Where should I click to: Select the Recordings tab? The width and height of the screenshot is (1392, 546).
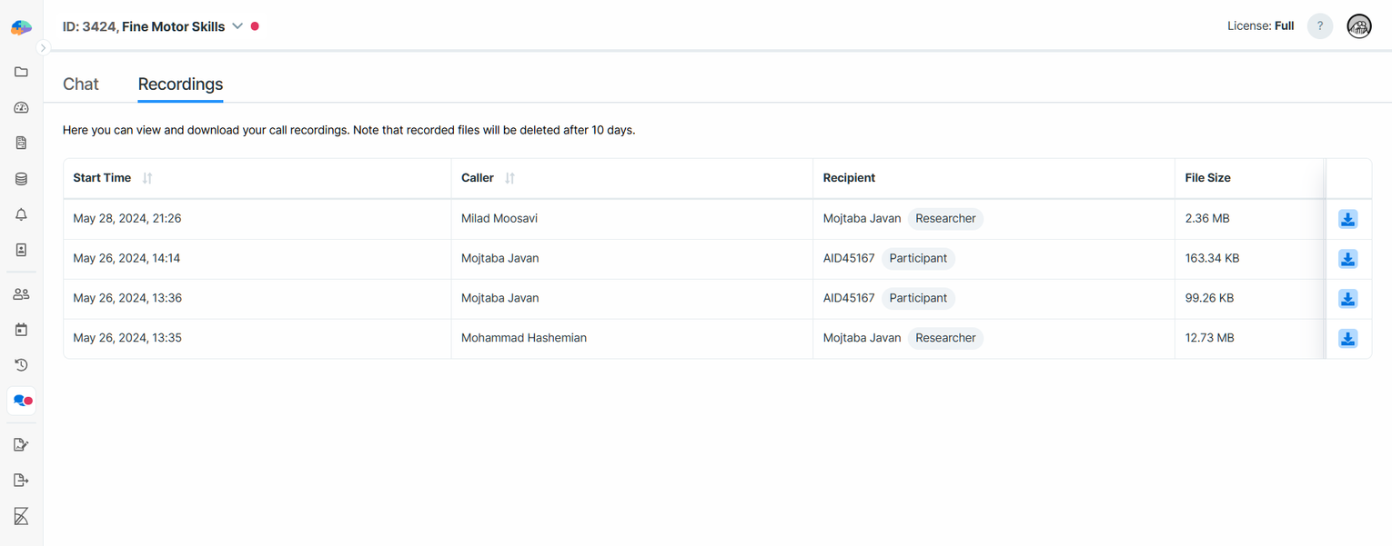tap(180, 84)
